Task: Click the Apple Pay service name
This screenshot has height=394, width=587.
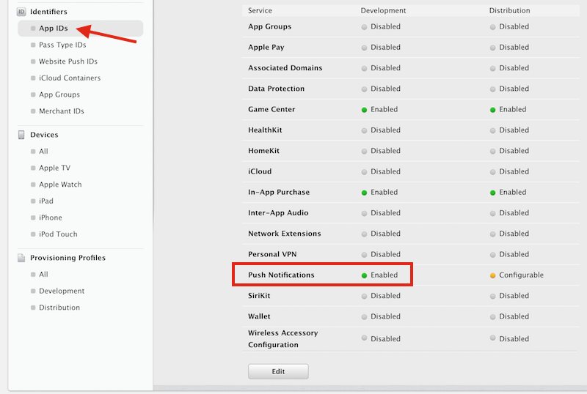Action: [x=266, y=48]
